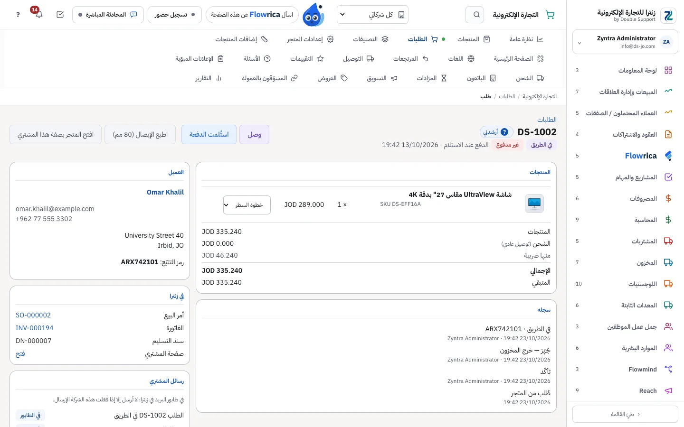
Task: Open the الأسئلة tab
Action: coord(257,59)
